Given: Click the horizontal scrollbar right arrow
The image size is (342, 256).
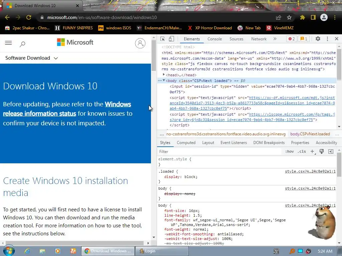Looking at the screenshot, I should [148, 243].
